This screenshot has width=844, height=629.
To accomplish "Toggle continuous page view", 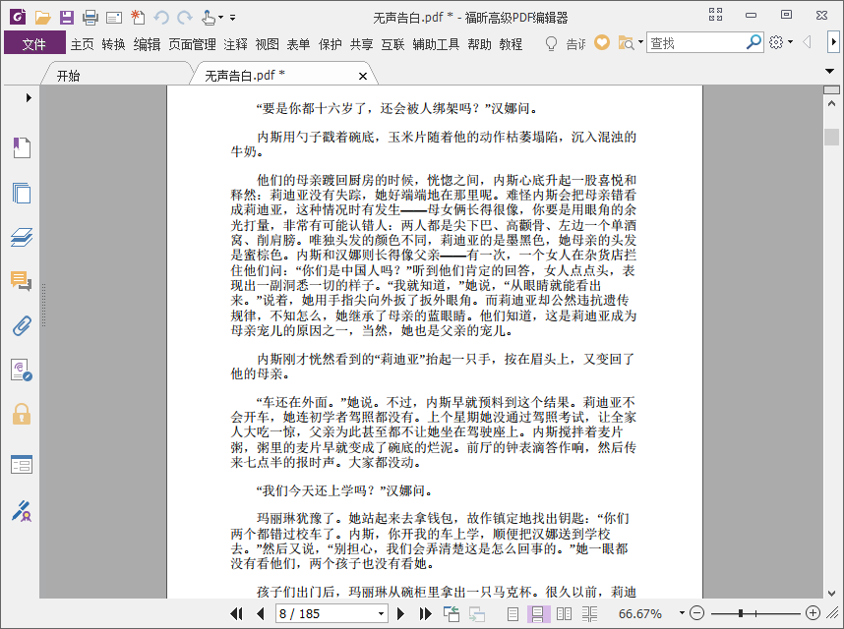I will point(537,613).
